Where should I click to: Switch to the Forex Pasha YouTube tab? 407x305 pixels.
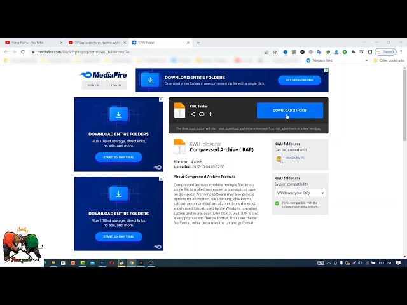(x=32, y=43)
